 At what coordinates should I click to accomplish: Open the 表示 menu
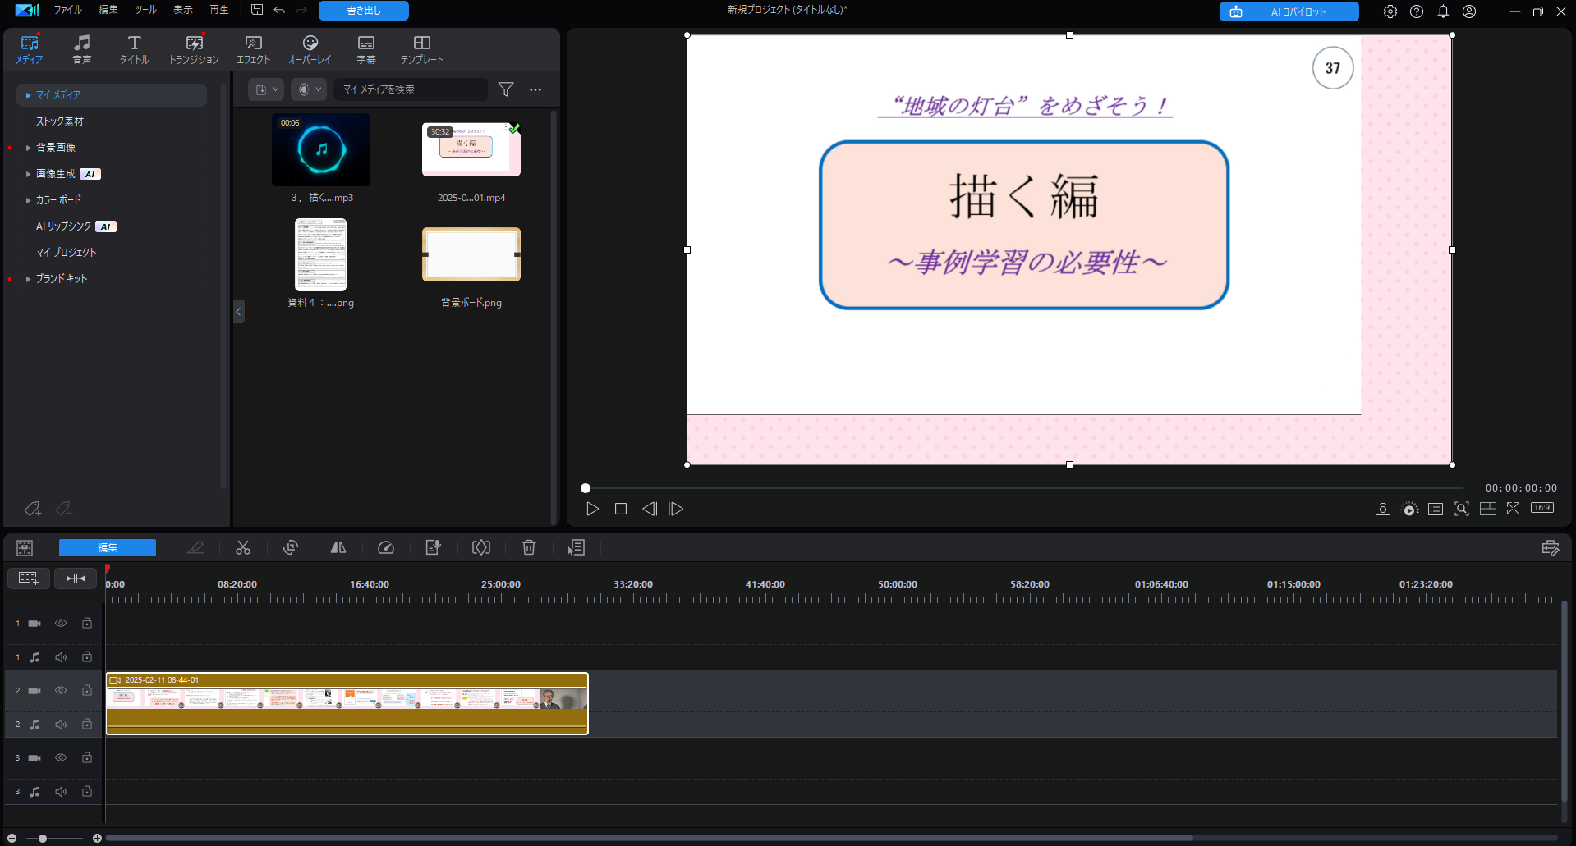(x=183, y=10)
